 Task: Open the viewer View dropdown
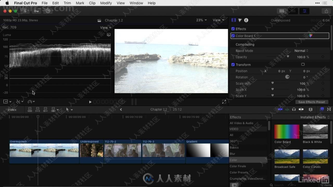click(218, 20)
